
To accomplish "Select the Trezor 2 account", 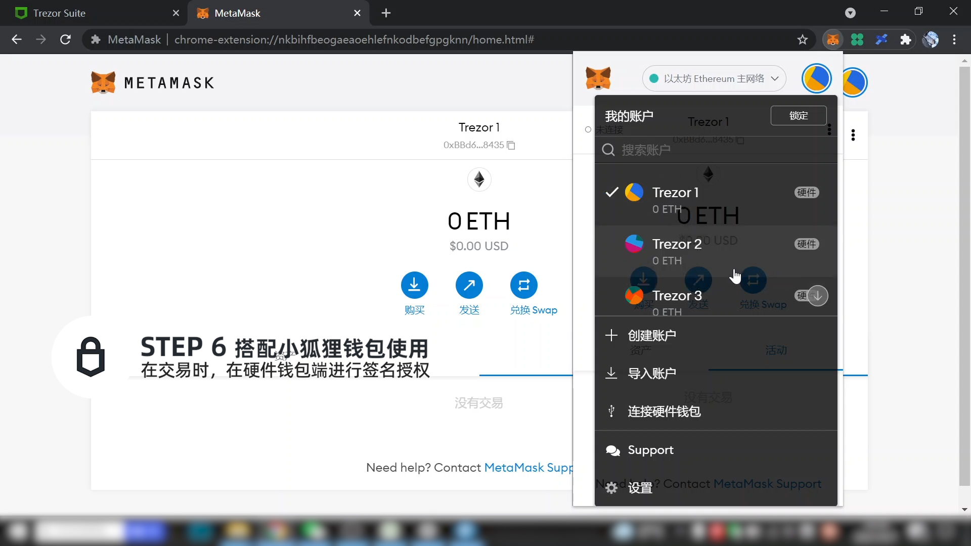I will coord(716,251).
